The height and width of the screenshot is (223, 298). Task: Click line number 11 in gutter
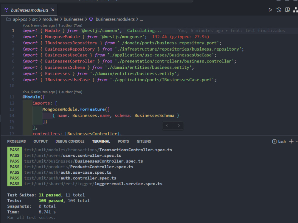coord(12,97)
